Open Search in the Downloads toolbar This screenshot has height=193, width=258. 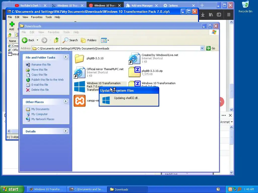(70, 40)
